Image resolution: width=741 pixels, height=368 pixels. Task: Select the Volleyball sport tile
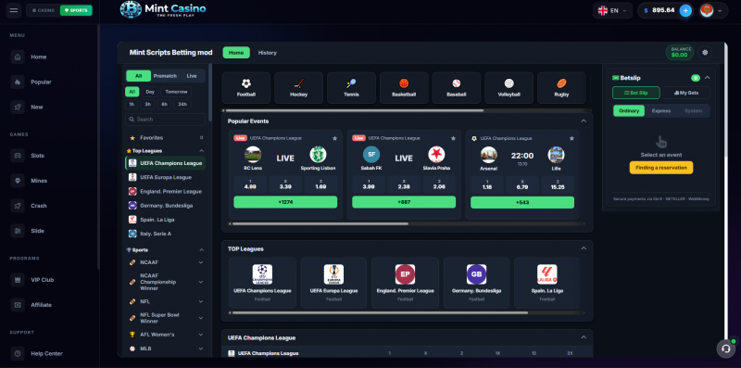point(509,87)
